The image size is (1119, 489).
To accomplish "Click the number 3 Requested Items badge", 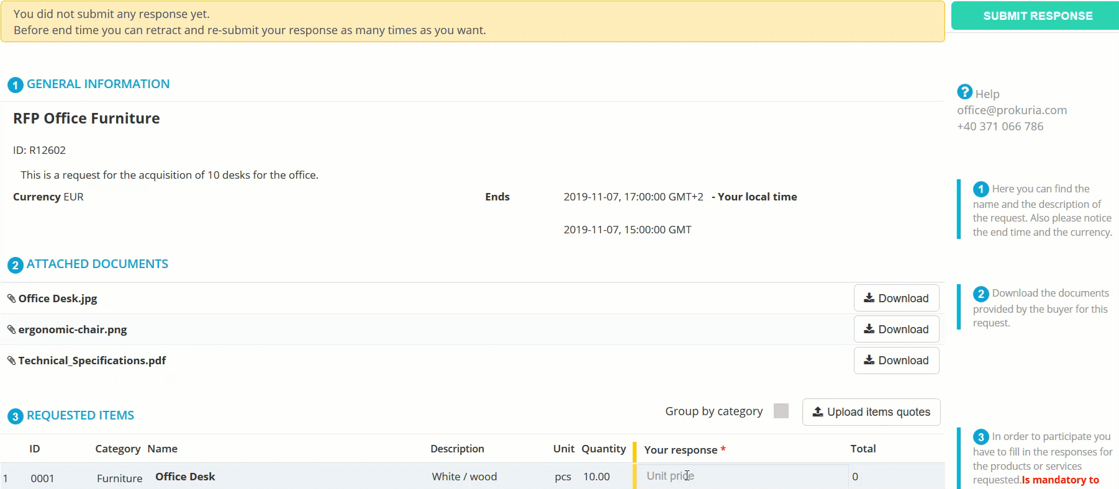I will (16, 416).
